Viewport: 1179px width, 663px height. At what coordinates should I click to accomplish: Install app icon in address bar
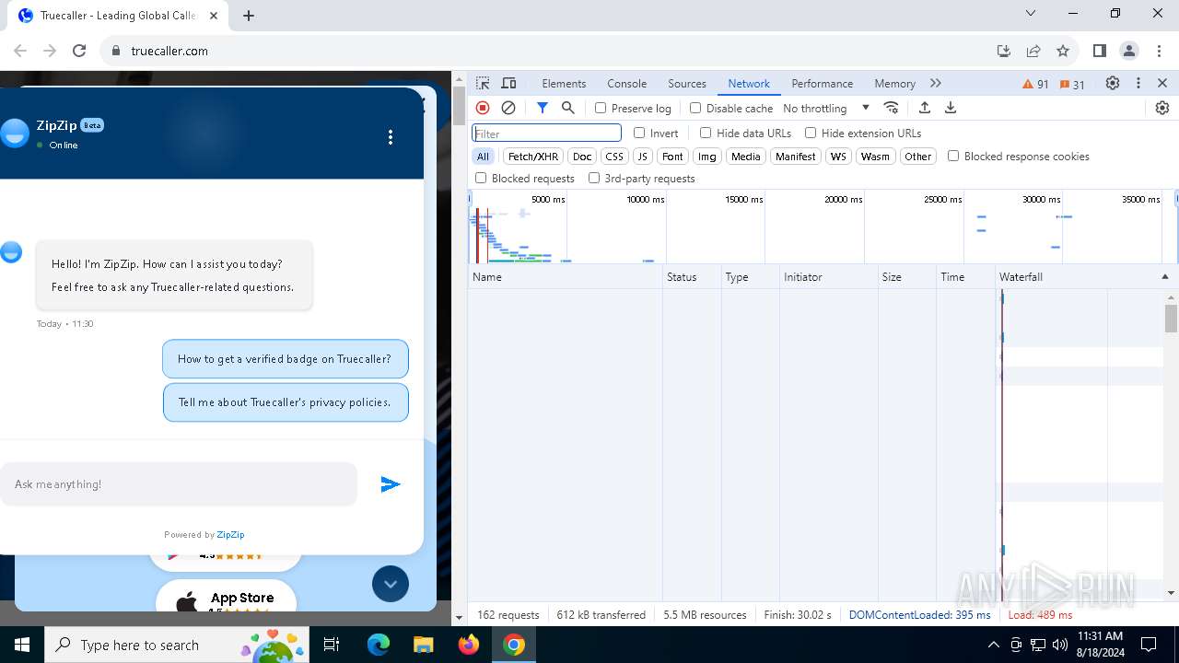[x=1004, y=51]
